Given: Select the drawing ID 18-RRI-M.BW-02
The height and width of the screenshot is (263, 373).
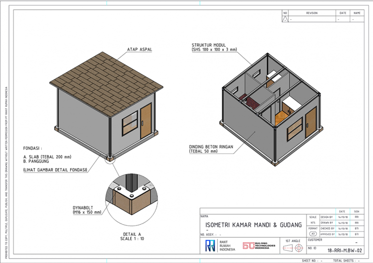Looking at the screenshot, I should click(344, 250).
